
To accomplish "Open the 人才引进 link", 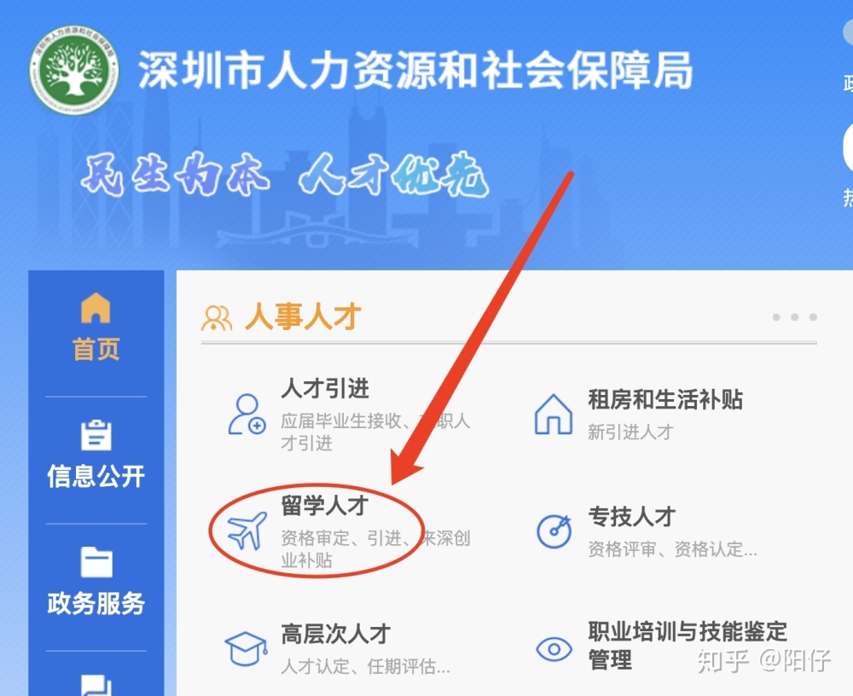I will tap(325, 389).
